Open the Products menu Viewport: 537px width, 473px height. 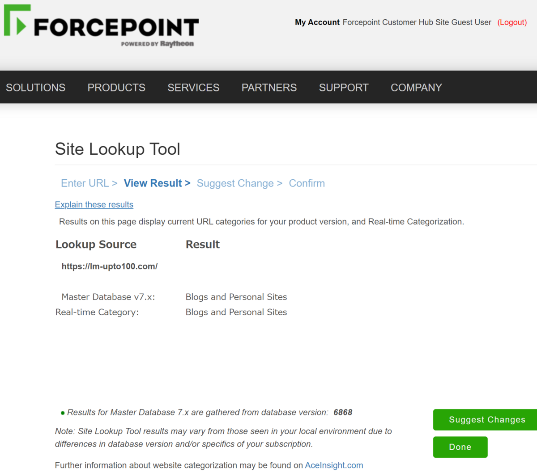pyautogui.click(x=116, y=88)
